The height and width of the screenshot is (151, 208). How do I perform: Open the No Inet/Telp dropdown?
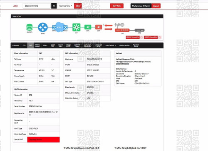(66, 6)
